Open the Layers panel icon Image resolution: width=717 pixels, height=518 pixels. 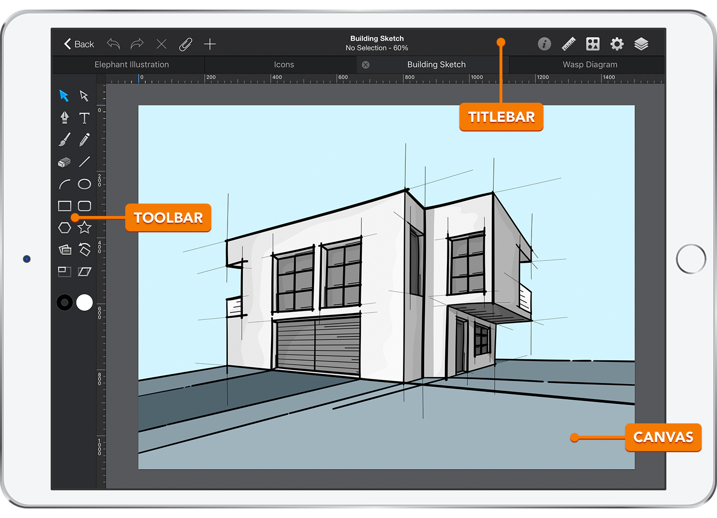pyautogui.click(x=641, y=44)
